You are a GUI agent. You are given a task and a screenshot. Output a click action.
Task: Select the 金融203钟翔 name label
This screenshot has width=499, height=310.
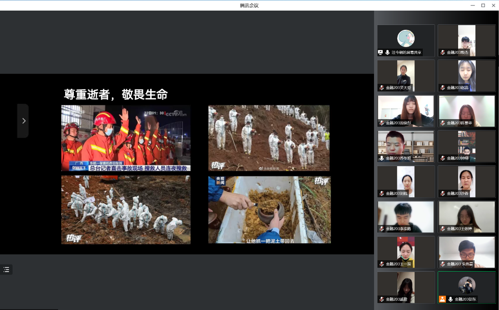[x=455, y=158]
